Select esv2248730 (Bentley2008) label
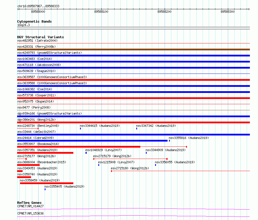 [x=38, y=126]
